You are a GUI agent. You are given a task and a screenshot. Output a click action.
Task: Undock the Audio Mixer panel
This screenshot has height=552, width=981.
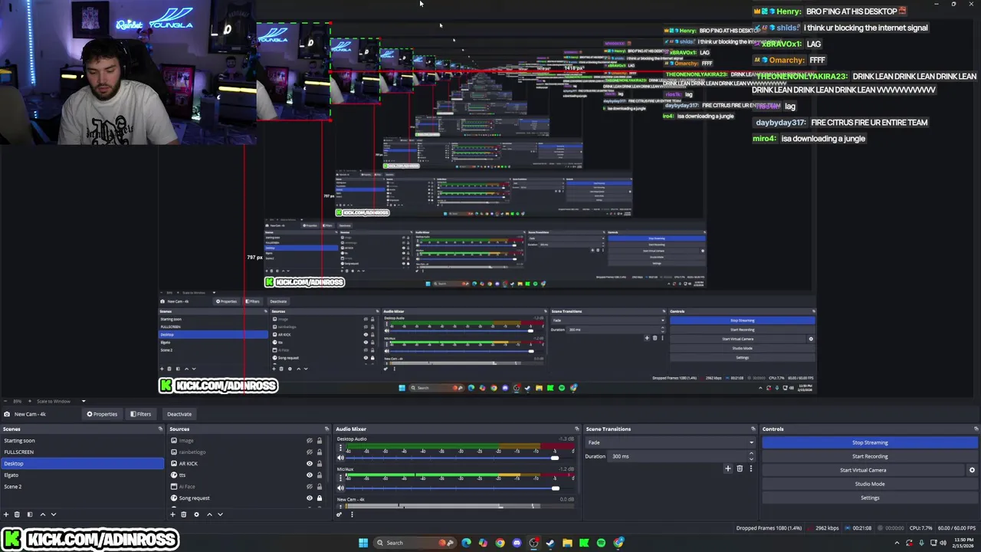576,429
